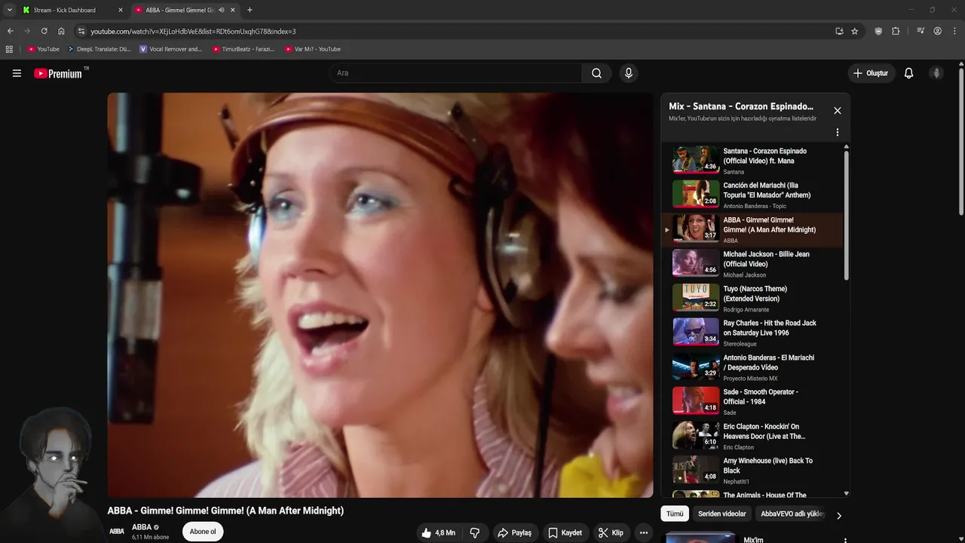Open apps grid in bookmarks bar

pos(9,49)
